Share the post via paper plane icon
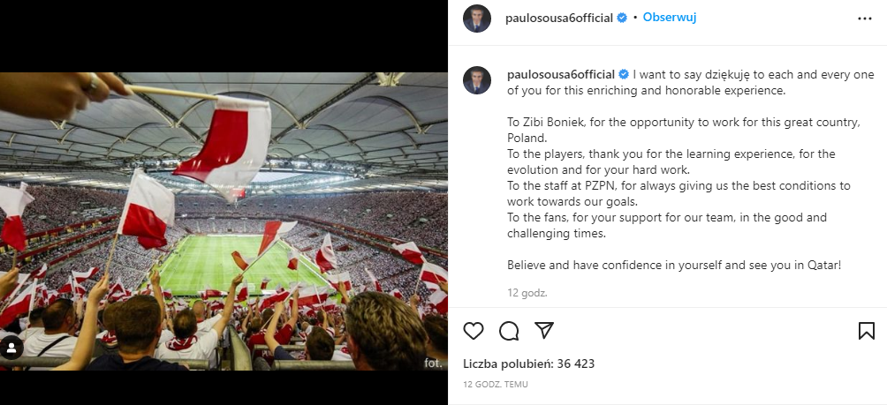Image resolution: width=887 pixels, height=405 pixels. 544,330
